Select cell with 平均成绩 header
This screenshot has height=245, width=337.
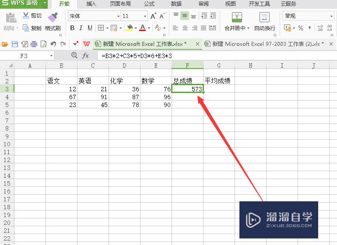pyautogui.click(x=219, y=81)
